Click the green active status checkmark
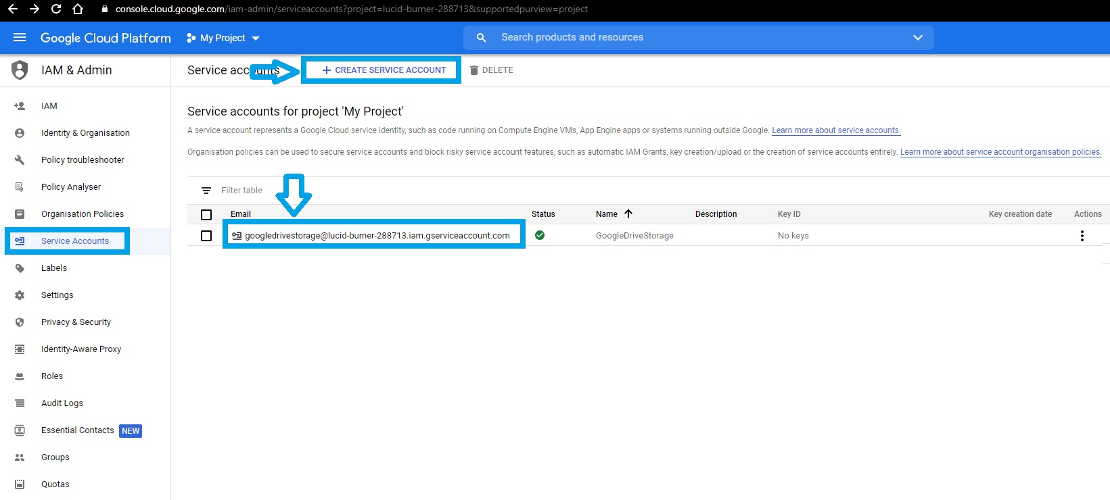 coord(540,235)
